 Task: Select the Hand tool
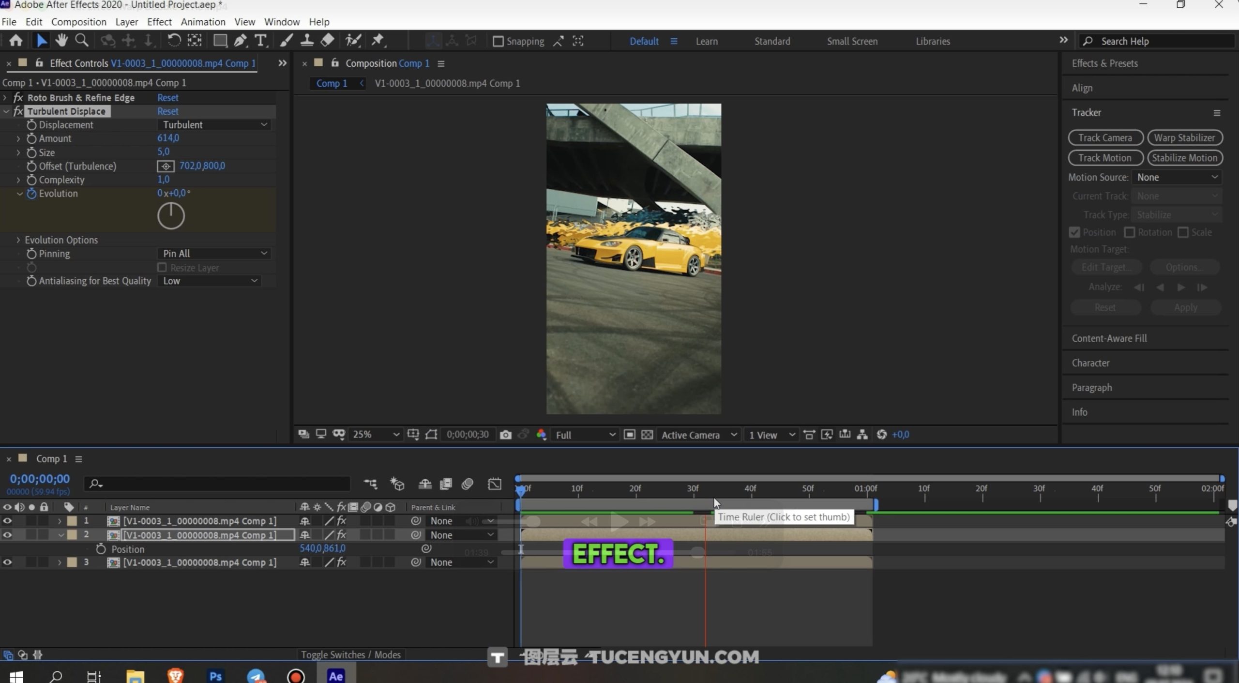(x=61, y=41)
